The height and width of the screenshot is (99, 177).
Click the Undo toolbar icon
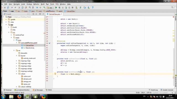coord(12,7)
